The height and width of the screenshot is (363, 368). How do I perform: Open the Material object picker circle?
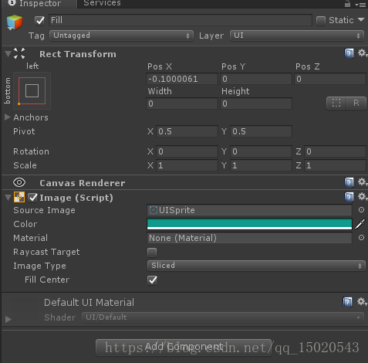tap(361, 238)
